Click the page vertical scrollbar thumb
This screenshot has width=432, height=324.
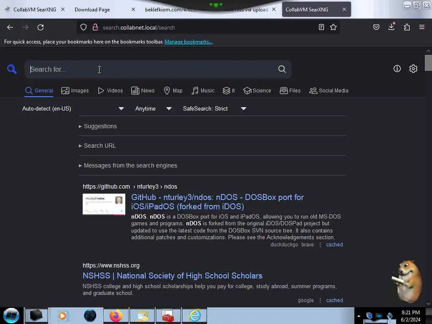[x=428, y=63]
